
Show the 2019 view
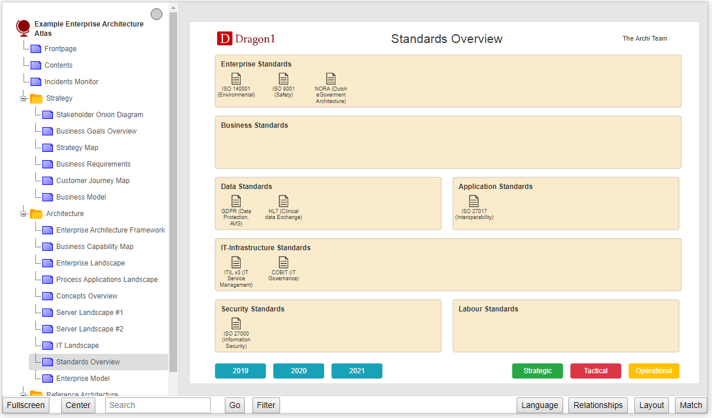click(240, 371)
